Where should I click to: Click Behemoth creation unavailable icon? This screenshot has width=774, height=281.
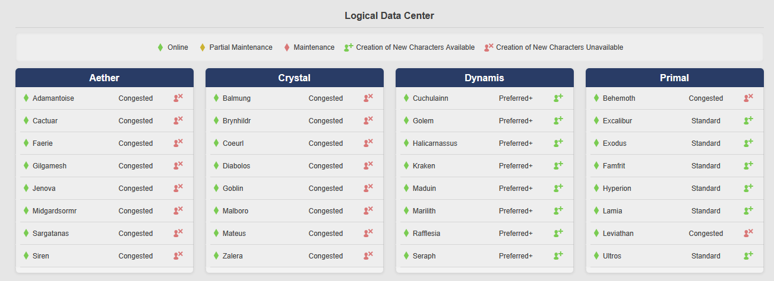[x=748, y=98]
